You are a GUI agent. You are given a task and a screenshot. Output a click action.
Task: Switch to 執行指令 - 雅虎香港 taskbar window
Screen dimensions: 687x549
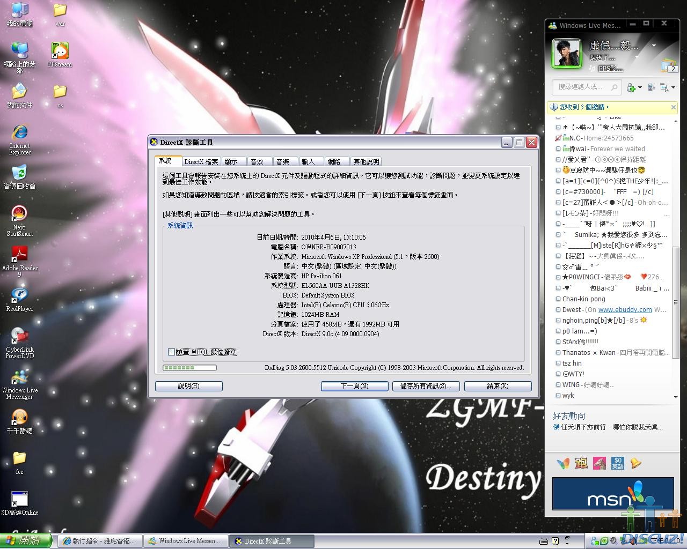pyautogui.click(x=100, y=541)
